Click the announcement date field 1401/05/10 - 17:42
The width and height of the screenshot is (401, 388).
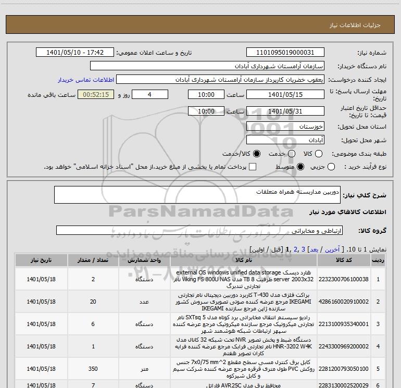coord(75,52)
